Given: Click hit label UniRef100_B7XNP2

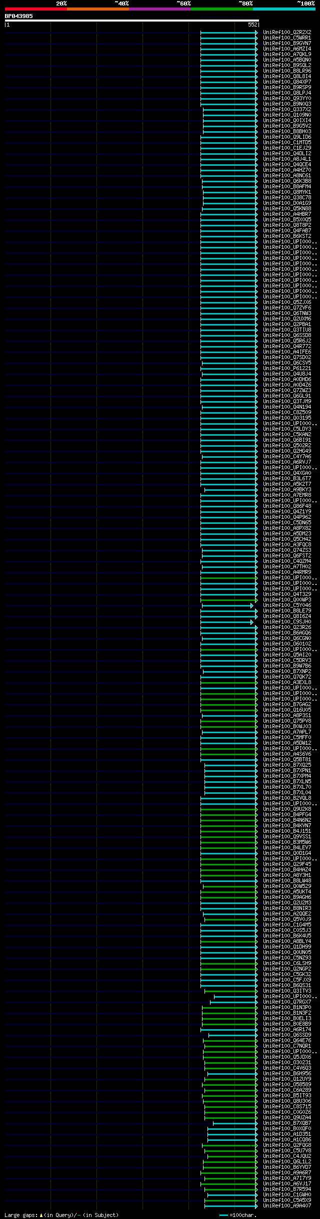Looking at the screenshot, I should [287, 672].
